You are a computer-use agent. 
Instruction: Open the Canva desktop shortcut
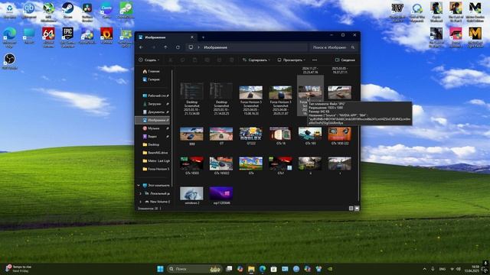coord(106,10)
